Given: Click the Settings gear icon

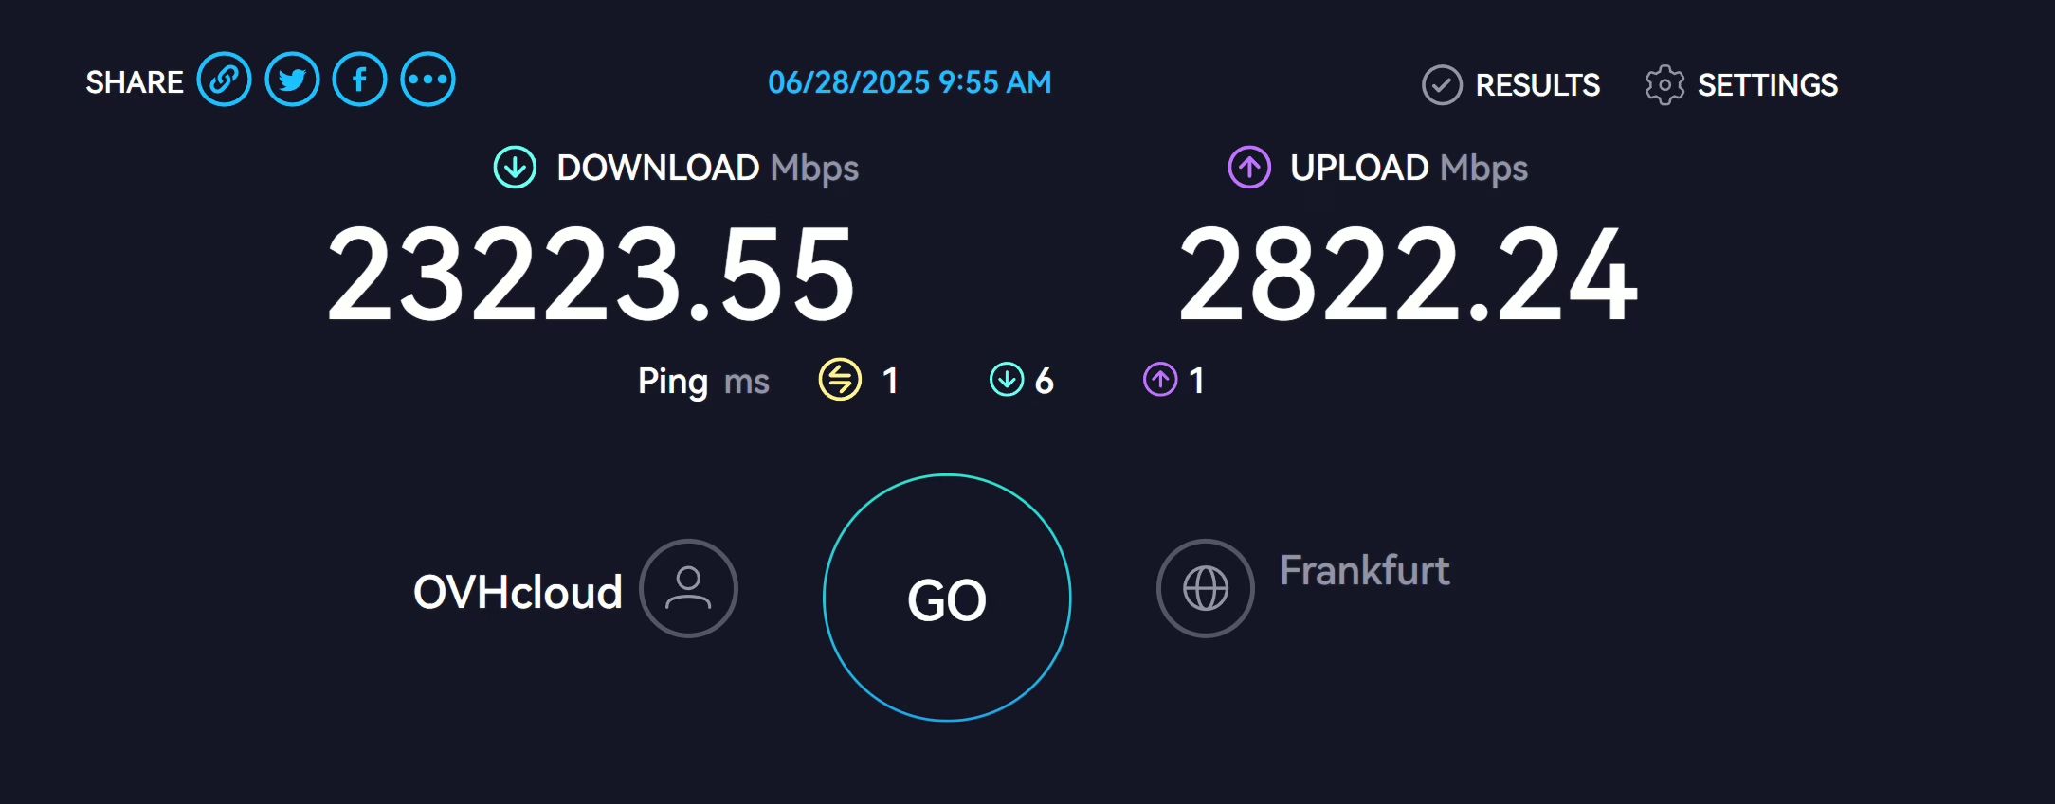Looking at the screenshot, I should [1664, 85].
